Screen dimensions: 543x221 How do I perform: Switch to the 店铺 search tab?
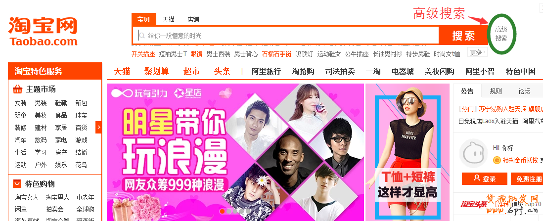point(193,19)
